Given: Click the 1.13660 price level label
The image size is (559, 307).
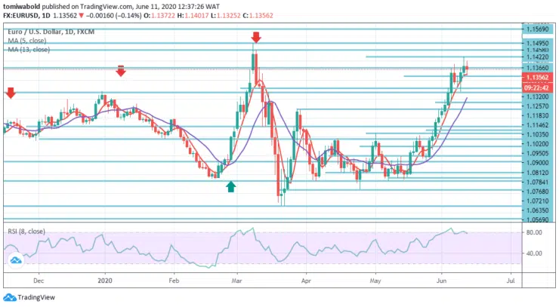Looking at the screenshot, I should (537, 68).
